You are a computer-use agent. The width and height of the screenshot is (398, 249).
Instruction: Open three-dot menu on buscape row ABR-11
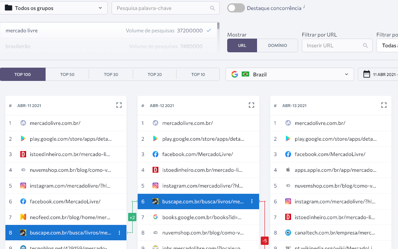coord(119,233)
